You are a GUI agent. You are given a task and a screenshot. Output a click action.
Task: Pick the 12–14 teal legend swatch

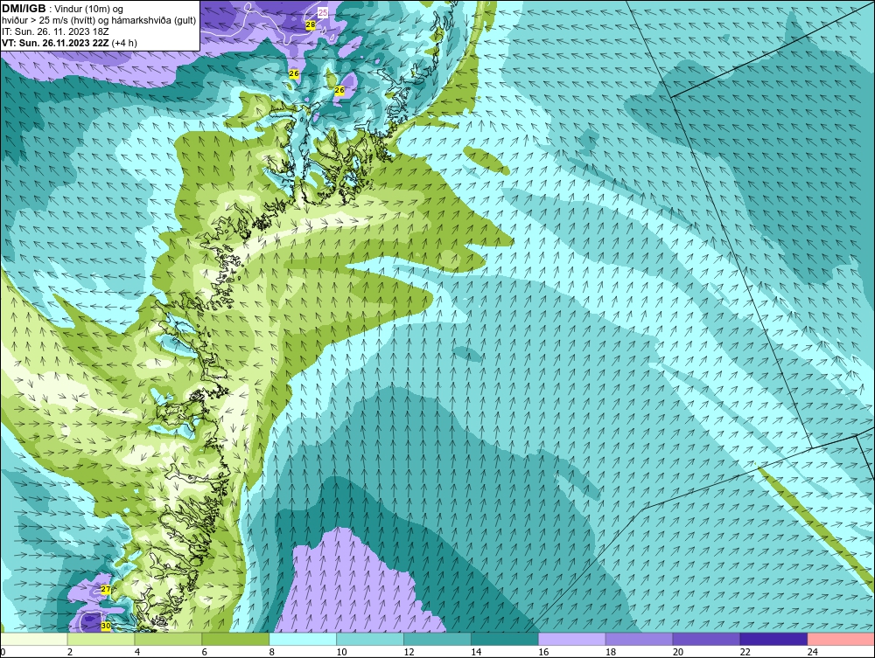(437, 639)
